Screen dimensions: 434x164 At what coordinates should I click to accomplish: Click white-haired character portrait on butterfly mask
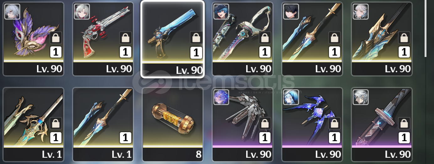coord(13,12)
